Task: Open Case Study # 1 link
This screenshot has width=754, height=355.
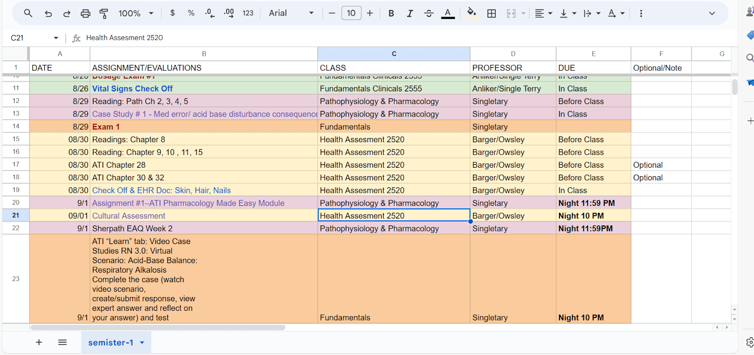Action: point(205,114)
